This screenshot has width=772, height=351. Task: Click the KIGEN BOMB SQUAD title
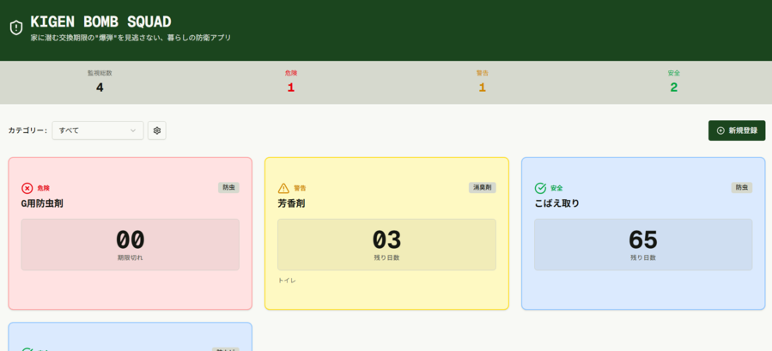point(100,21)
